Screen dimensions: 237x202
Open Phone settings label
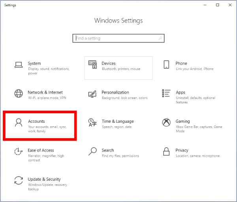tap(181, 63)
